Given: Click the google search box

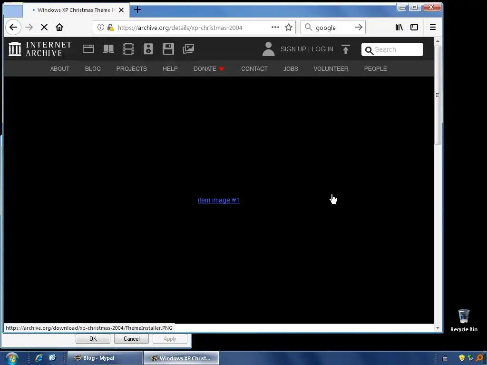Looking at the screenshot, I should [333, 28].
